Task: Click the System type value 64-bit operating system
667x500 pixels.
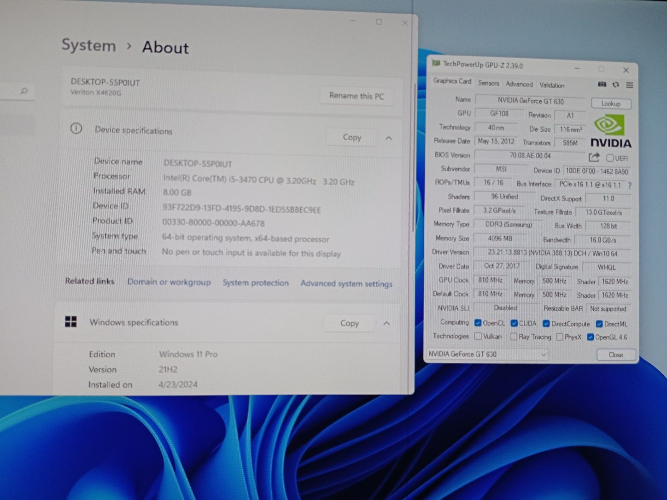Action: [246, 238]
